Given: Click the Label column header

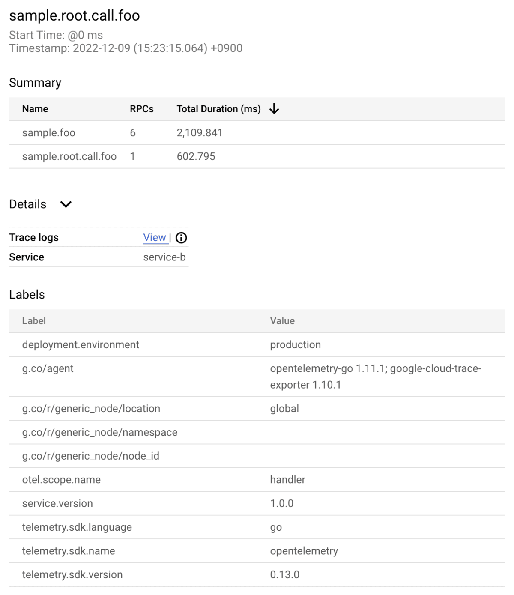Looking at the screenshot, I should click(x=34, y=321).
